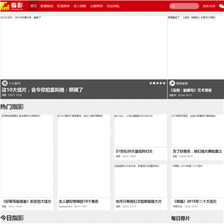Click the search magnifier icon
This screenshot has height=224, width=224.
[173, 6]
